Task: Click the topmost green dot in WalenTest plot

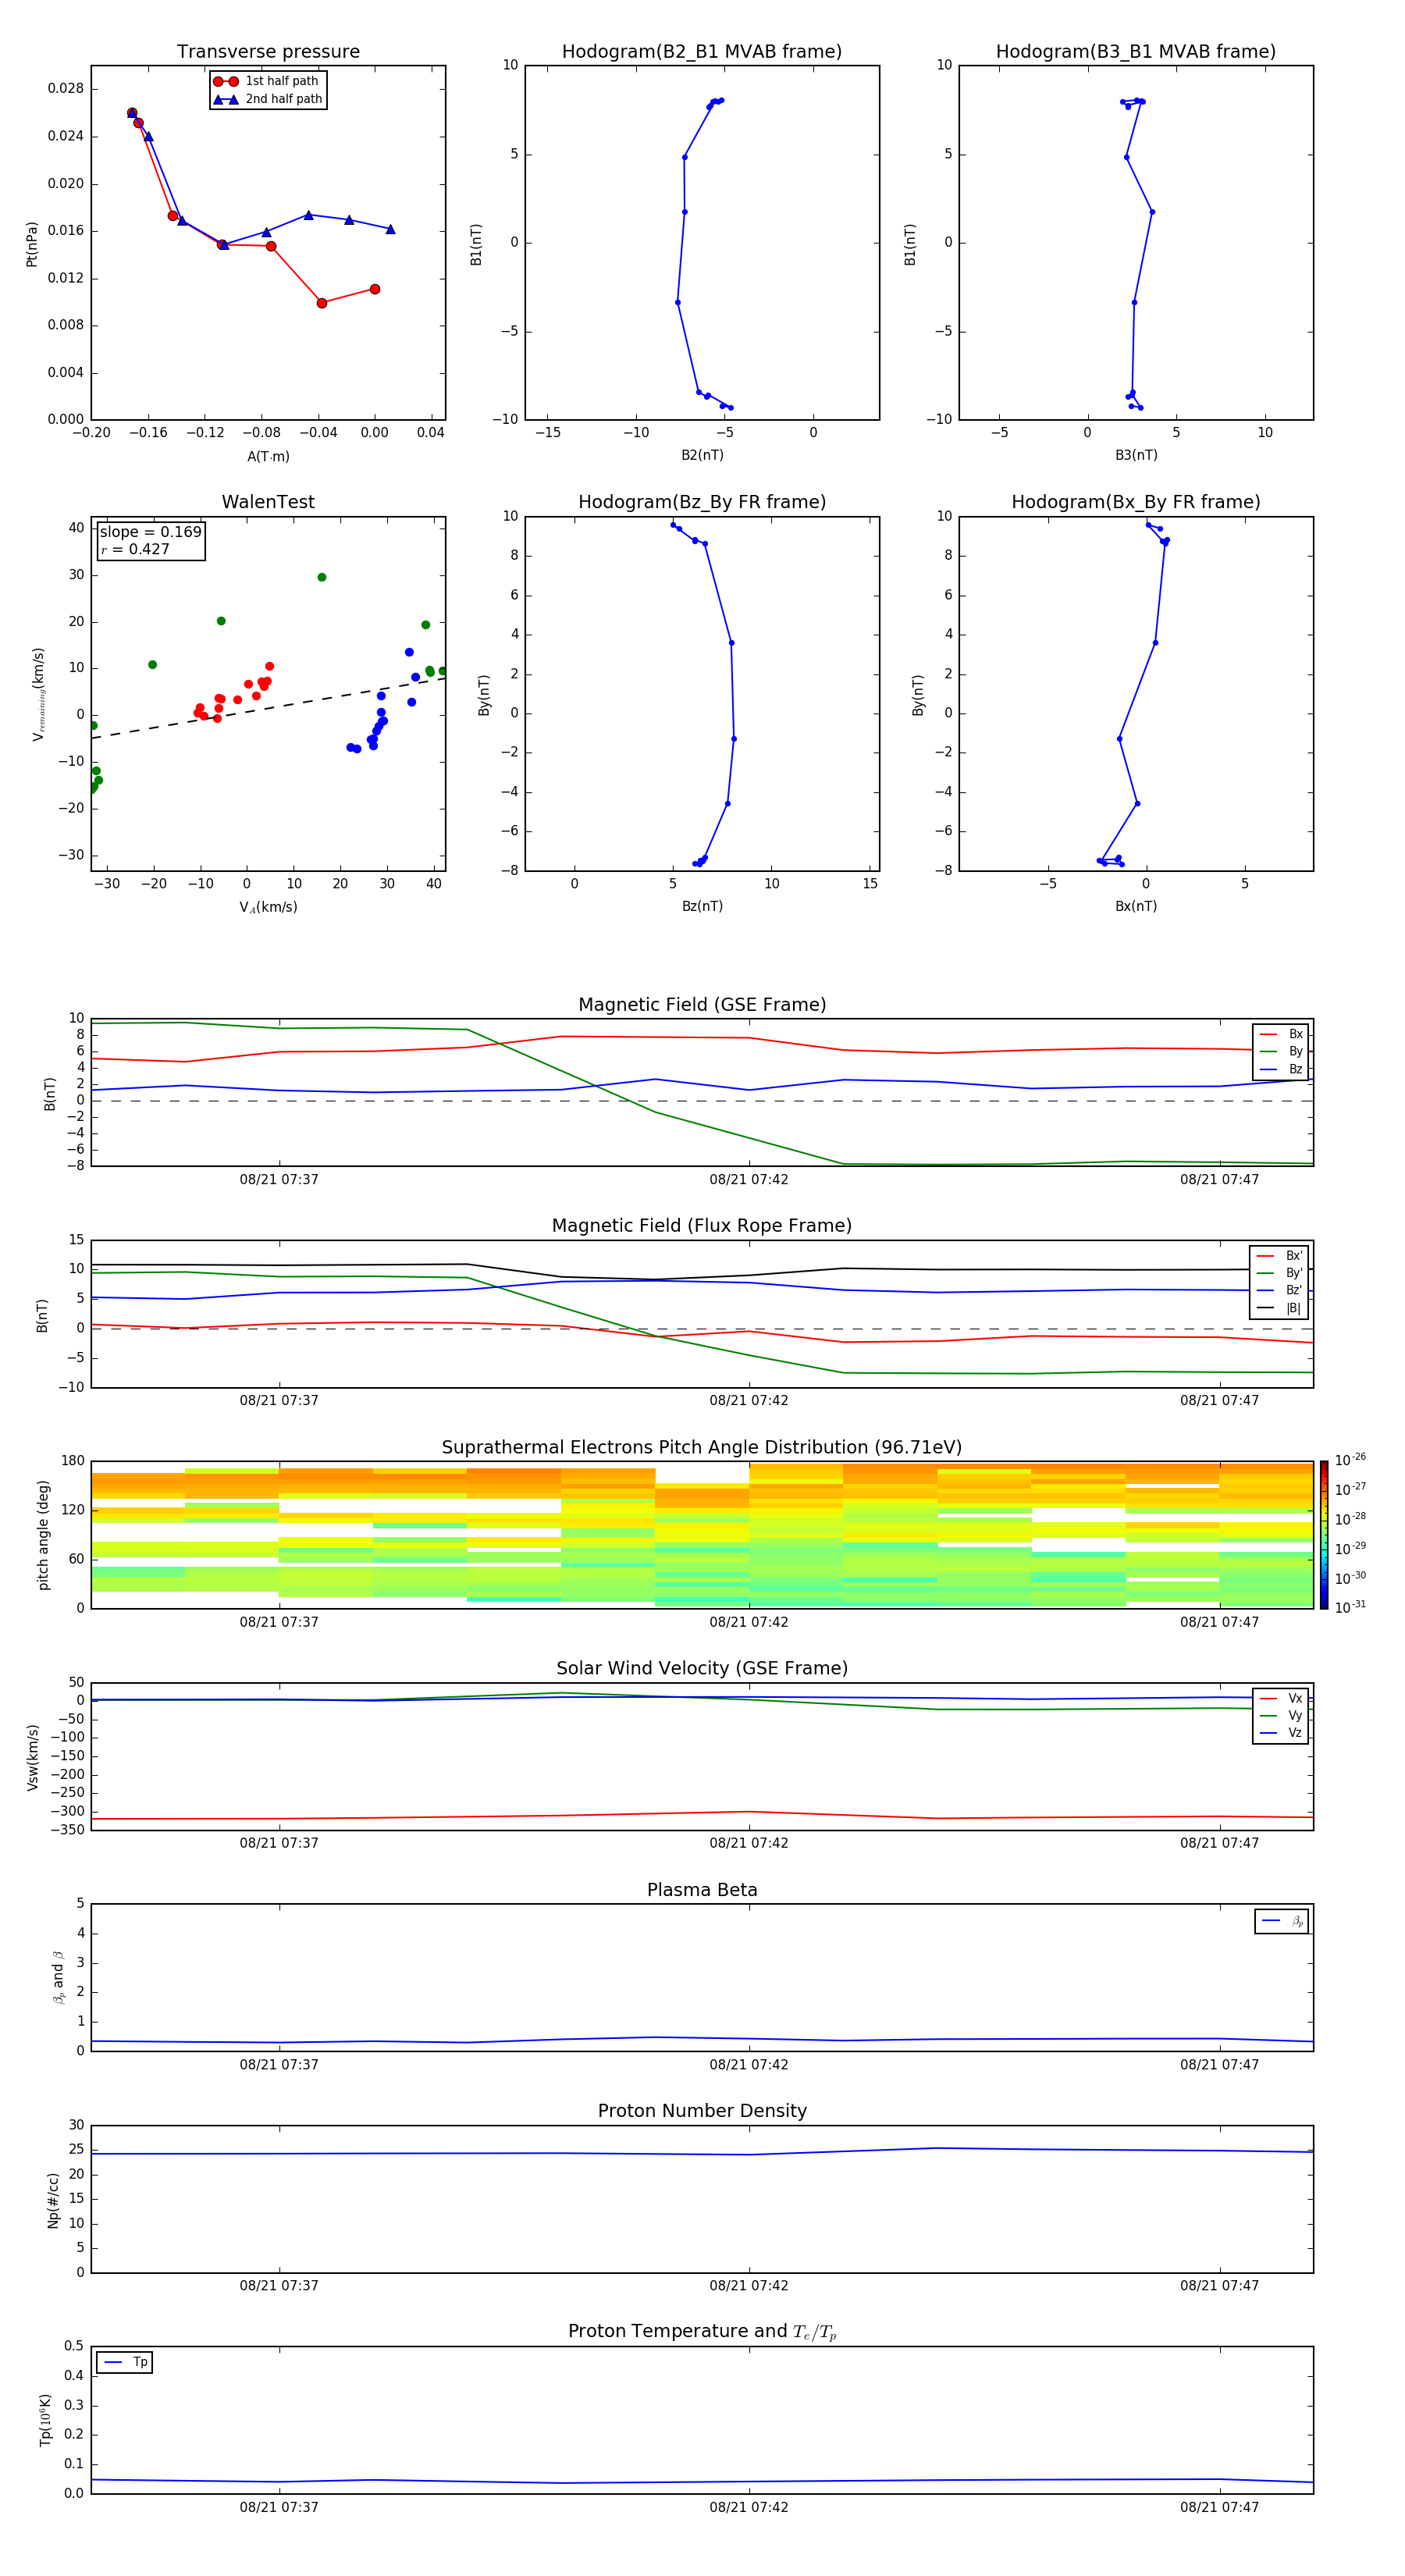Action: (x=322, y=577)
